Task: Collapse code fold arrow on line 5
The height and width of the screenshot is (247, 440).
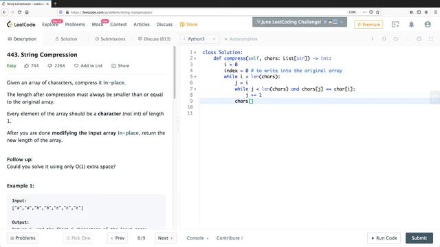Action: pos(195,77)
